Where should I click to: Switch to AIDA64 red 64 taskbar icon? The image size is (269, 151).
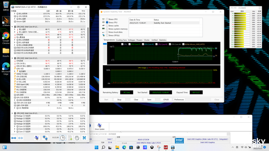coord(166,148)
